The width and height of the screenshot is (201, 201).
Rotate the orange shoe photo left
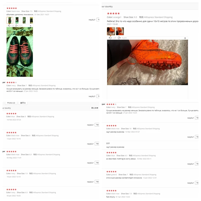(113, 38)
